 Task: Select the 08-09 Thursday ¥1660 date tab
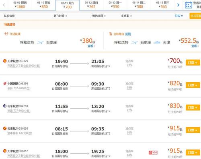(x=20, y=5)
